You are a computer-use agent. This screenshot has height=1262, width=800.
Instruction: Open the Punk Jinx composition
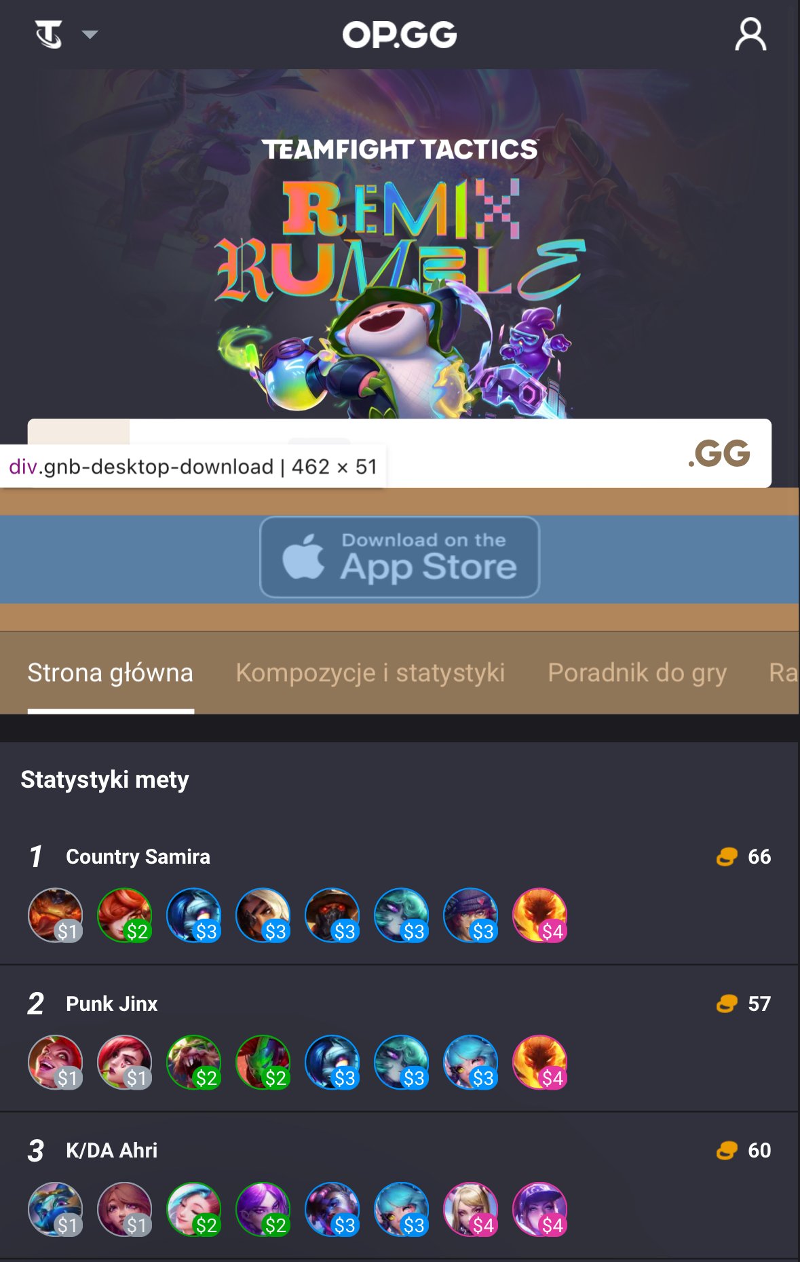coord(111,1003)
